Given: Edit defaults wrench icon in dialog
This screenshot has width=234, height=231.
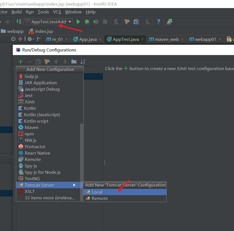Looking at the screenshot, I should (47, 62).
